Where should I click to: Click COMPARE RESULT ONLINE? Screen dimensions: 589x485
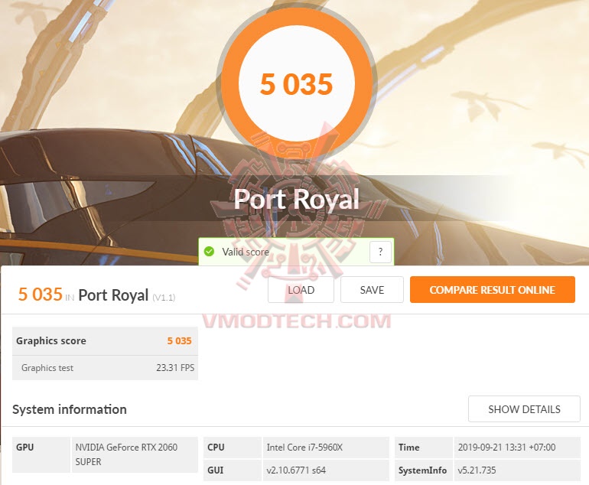point(492,290)
